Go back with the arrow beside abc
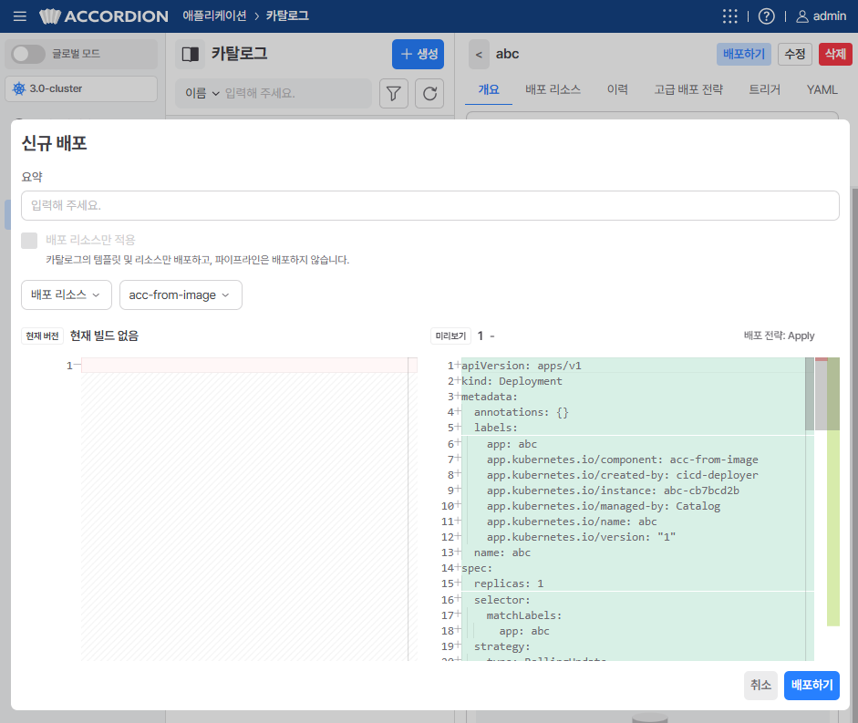858x723 pixels. [479, 54]
